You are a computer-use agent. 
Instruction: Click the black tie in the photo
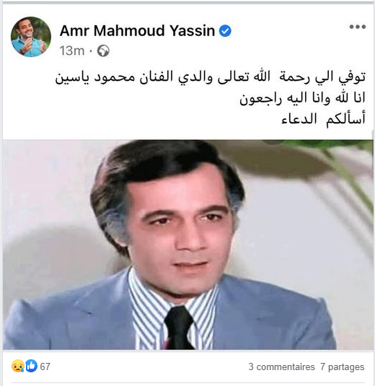point(179,328)
